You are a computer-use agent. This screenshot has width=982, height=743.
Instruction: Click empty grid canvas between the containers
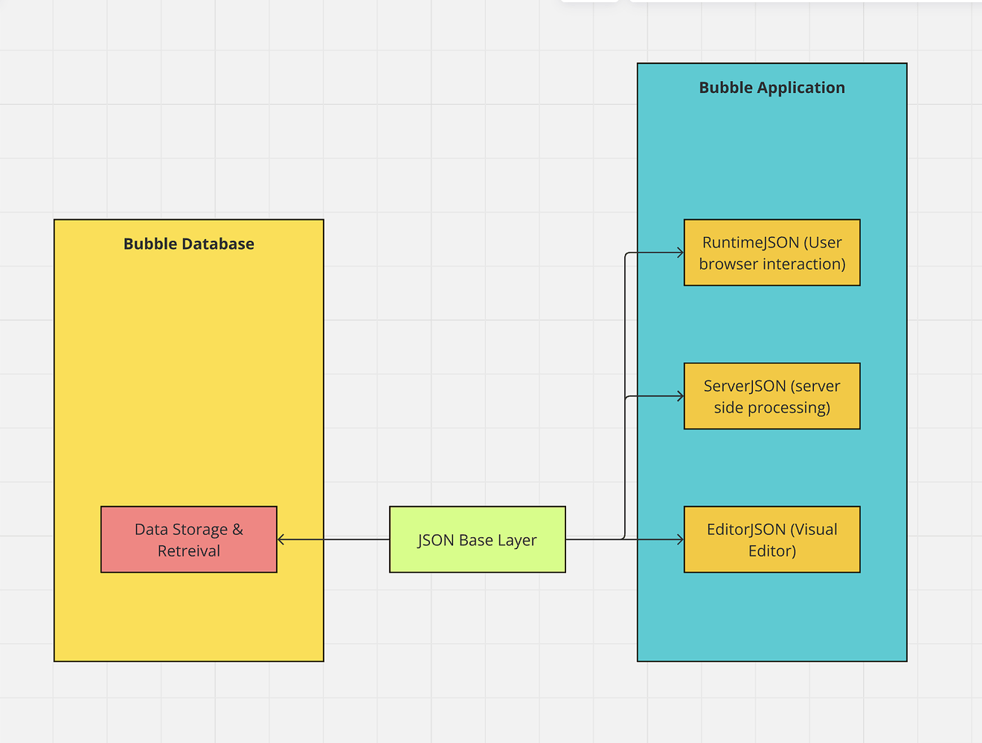[476, 297]
